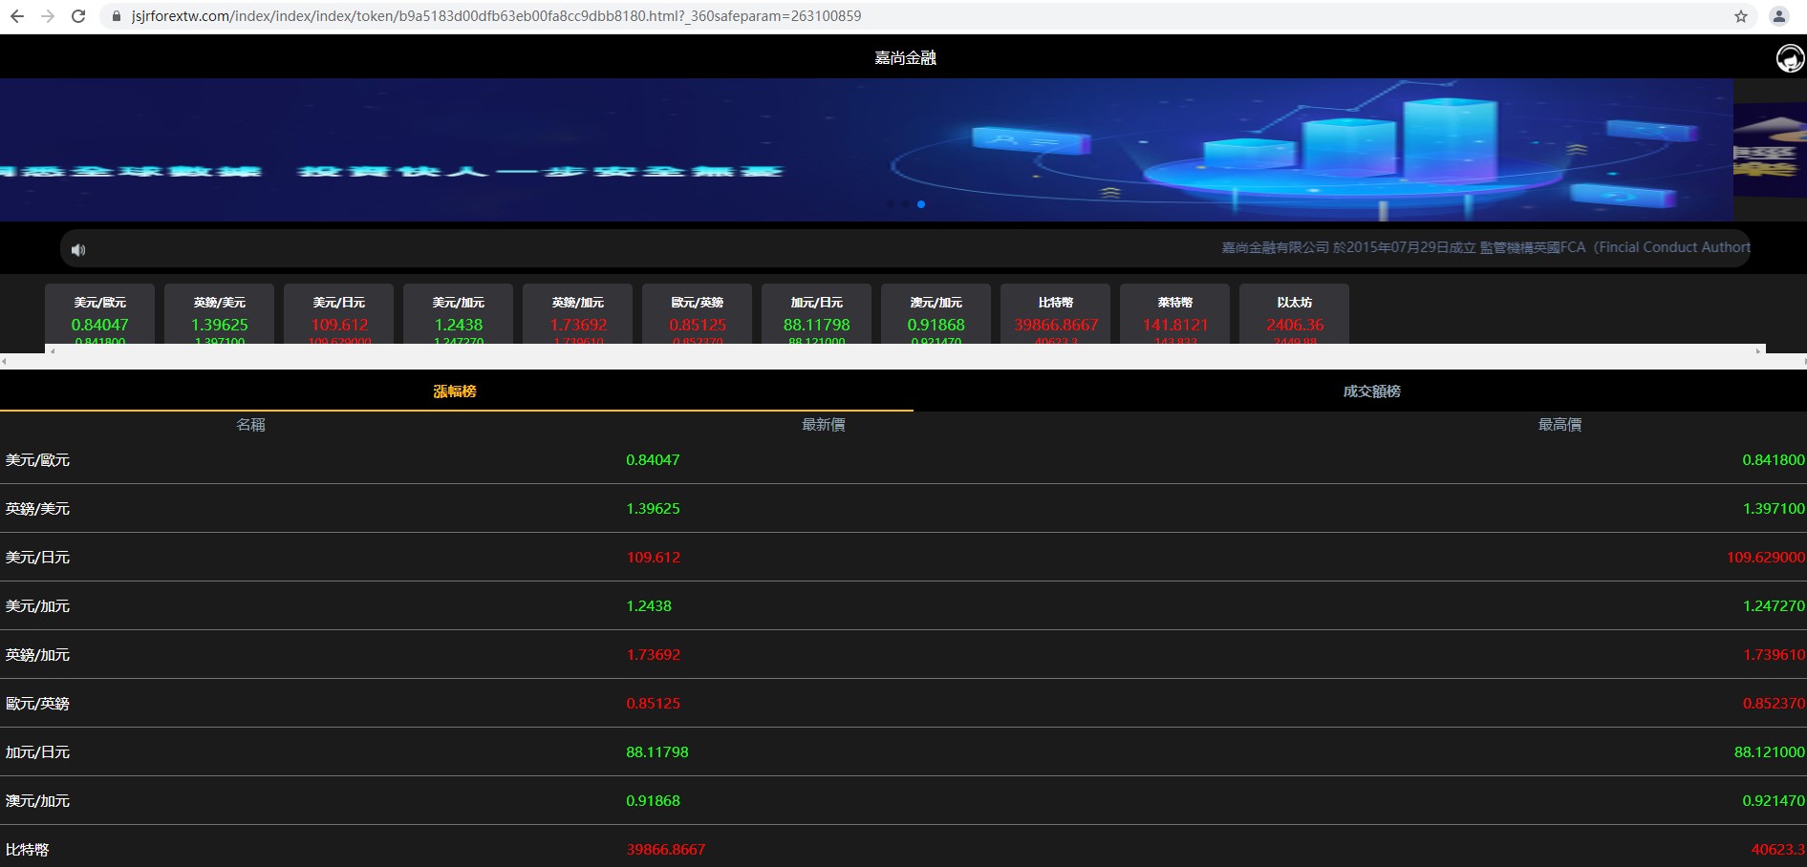Click the browser address bar URL
This screenshot has width=1807, height=867.
[496, 16]
